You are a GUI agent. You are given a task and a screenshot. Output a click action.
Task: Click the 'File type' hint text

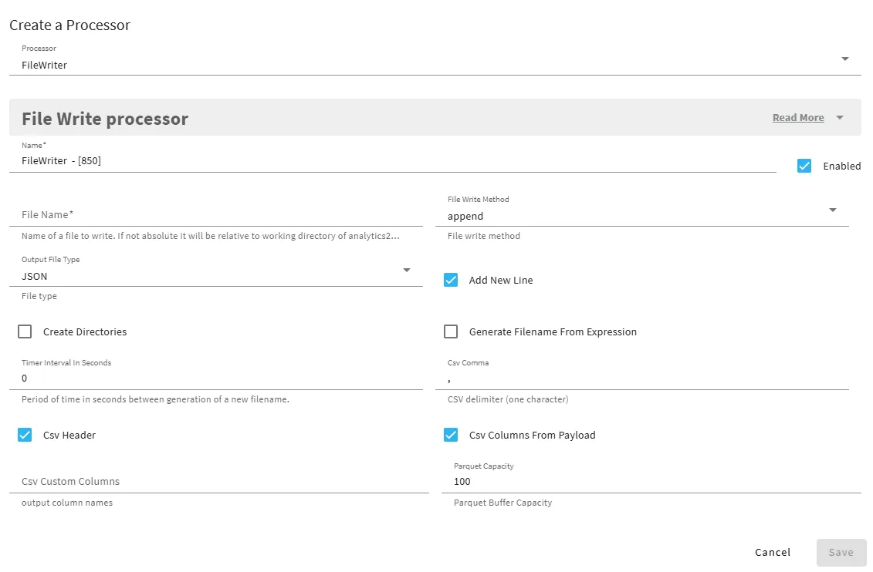[x=39, y=296]
